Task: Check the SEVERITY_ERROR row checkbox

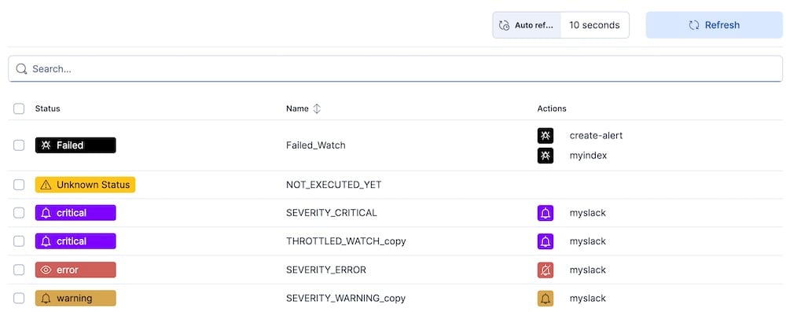Action: point(19,270)
